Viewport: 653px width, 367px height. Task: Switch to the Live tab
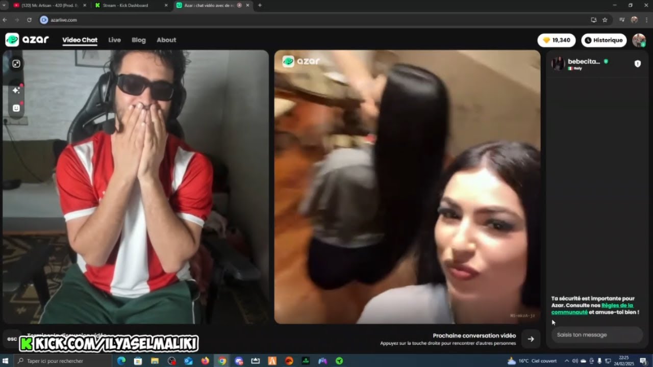114,40
